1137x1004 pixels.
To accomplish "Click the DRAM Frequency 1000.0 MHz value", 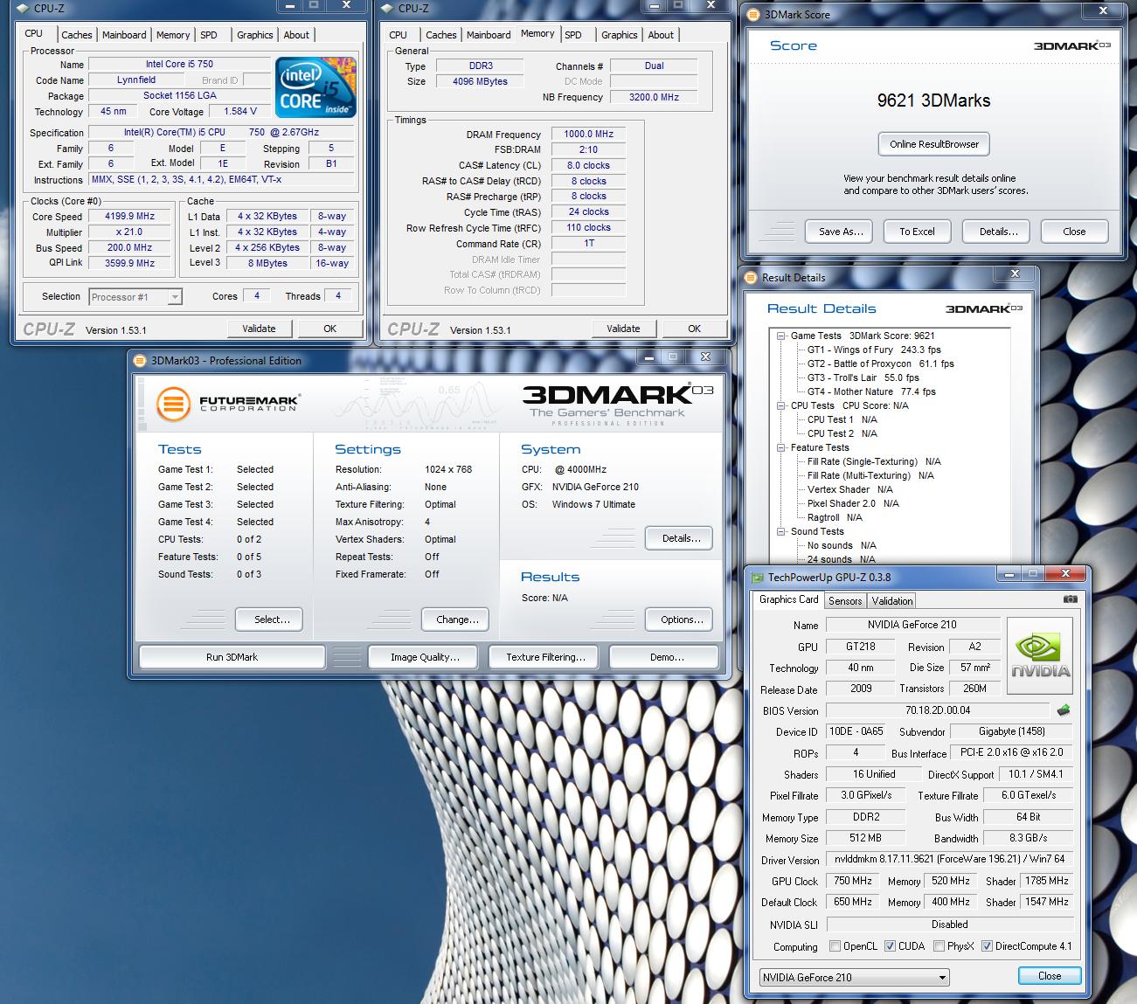I will [588, 134].
